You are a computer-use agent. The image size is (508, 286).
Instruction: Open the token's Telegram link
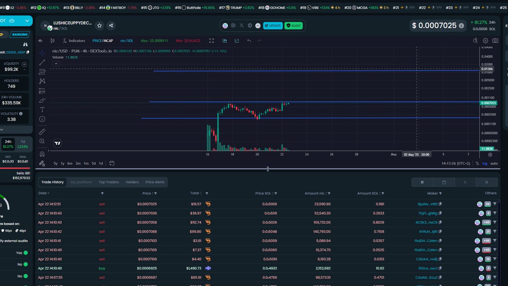coord(250,25)
